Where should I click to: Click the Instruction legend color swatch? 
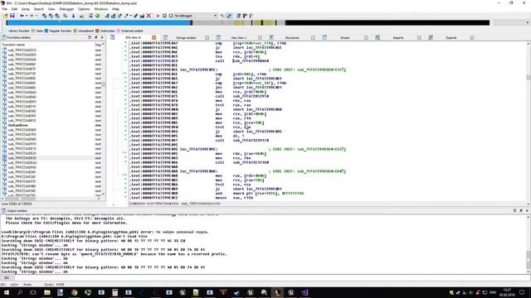click(x=98, y=31)
